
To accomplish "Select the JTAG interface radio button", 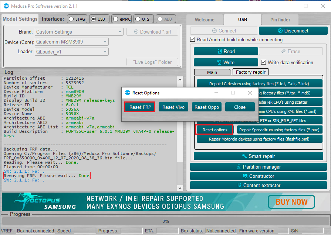I will 71,19.
